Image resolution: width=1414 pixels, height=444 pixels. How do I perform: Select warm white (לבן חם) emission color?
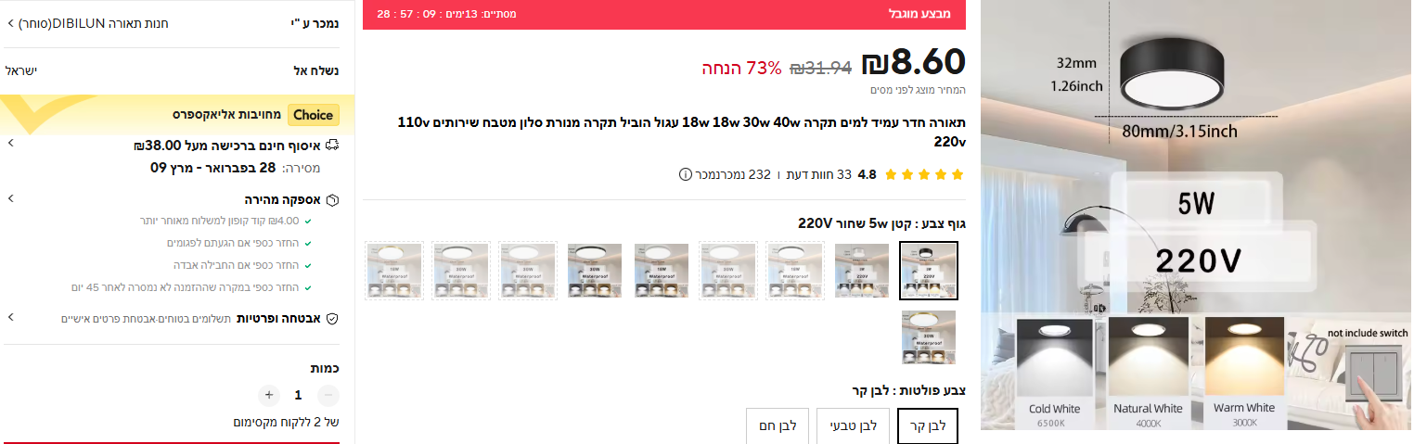pos(778,426)
